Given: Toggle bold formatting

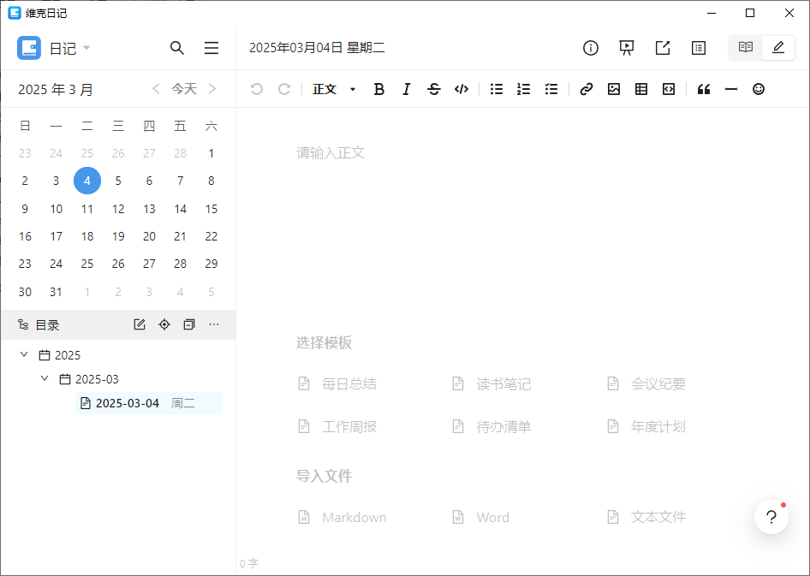Looking at the screenshot, I should [x=379, y=89].
